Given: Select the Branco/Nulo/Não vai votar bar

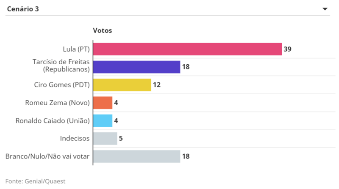Looking at the screenshot, I should click(136, 156).
